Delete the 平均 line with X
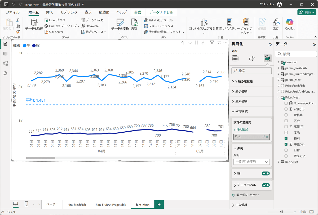 [x=267, y=137]
